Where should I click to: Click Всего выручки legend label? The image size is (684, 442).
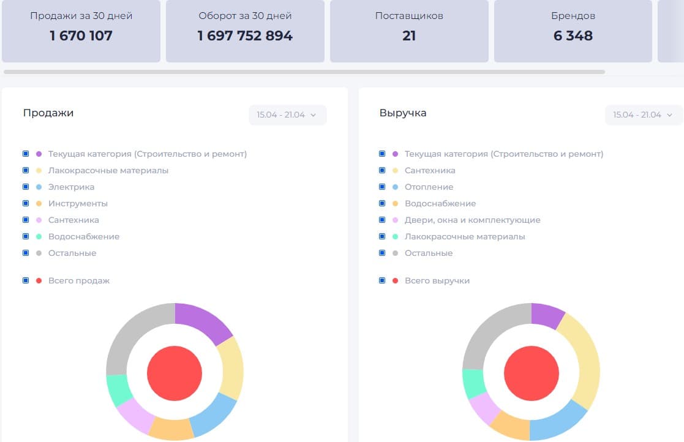pyautogui.click(x=437, y=281)
